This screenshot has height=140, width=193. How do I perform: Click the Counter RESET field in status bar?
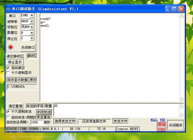127,129
